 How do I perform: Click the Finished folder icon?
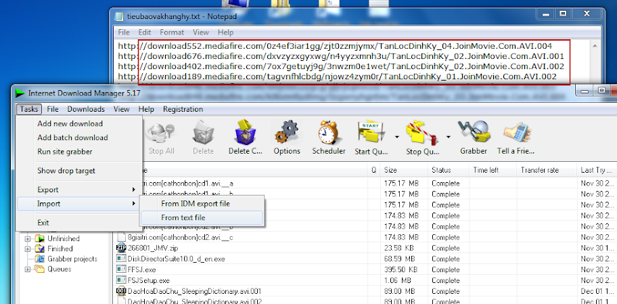tap(40, 249)
